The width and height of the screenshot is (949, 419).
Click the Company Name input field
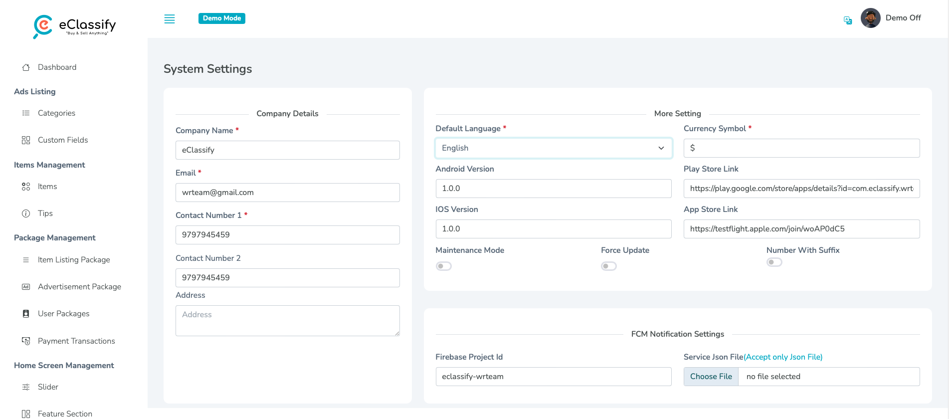click(287, 150)
